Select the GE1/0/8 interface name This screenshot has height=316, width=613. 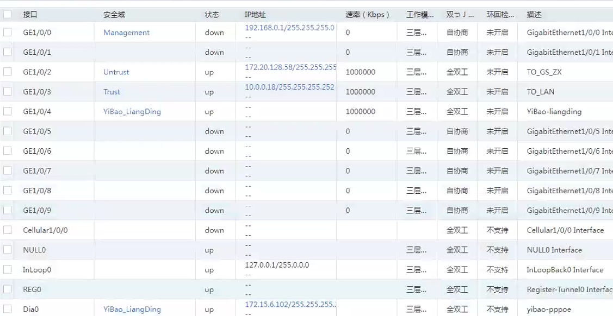click(x=37, y=191)
